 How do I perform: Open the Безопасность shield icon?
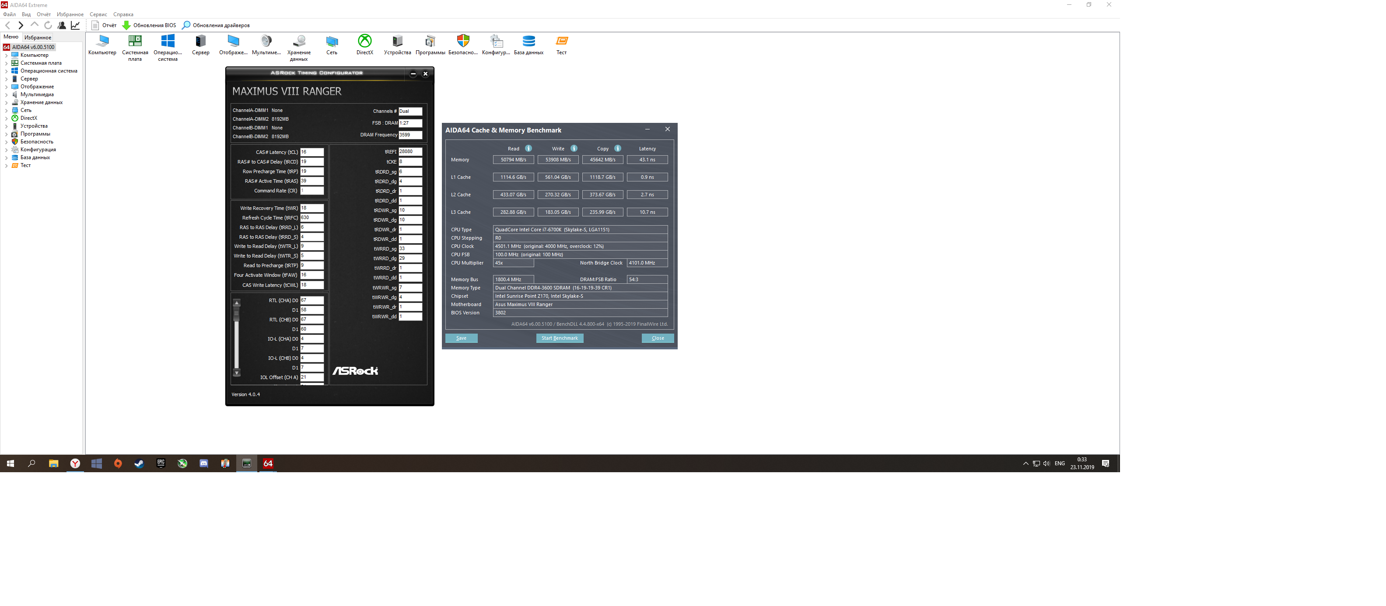click(463, 42)
